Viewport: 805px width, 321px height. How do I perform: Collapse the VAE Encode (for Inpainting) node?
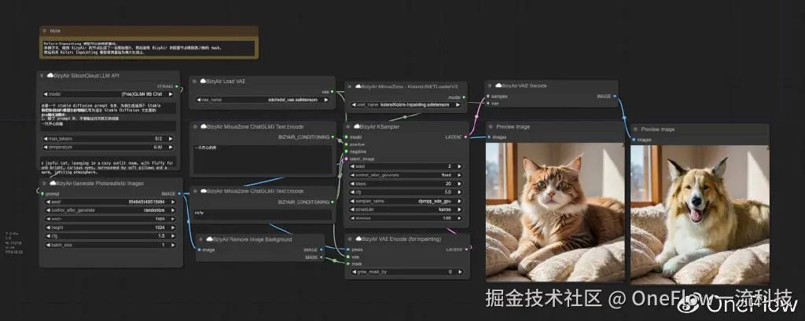coord(351,239)
